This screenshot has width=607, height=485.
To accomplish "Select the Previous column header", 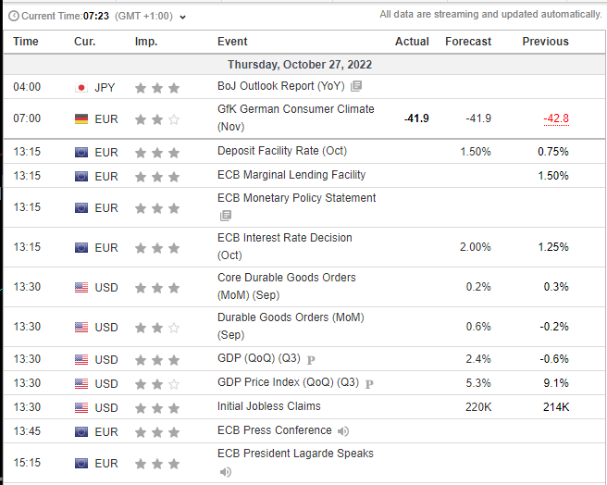I will coord(545,42).
